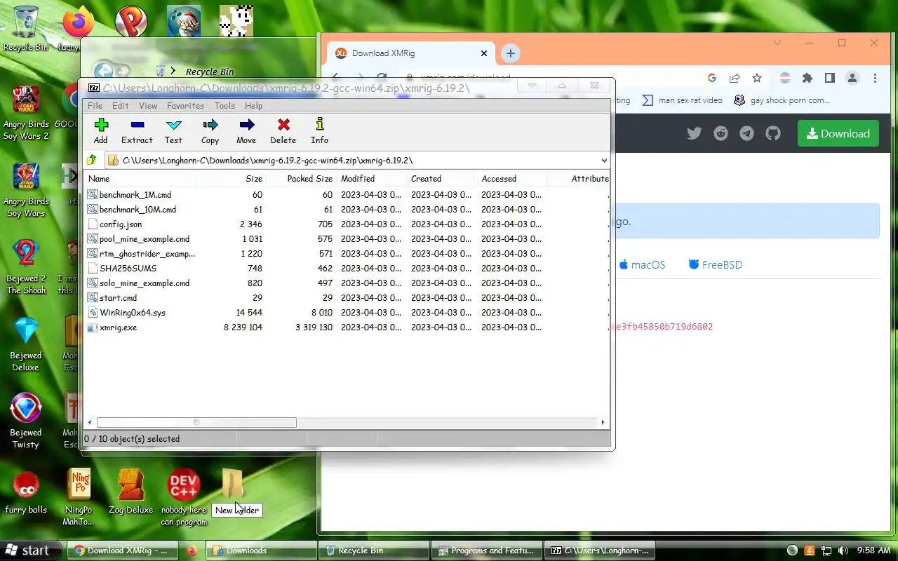The width and height of the screenshot is (898, 561).
Task: Sort files by Accessed column
Action: pos(512,179)
